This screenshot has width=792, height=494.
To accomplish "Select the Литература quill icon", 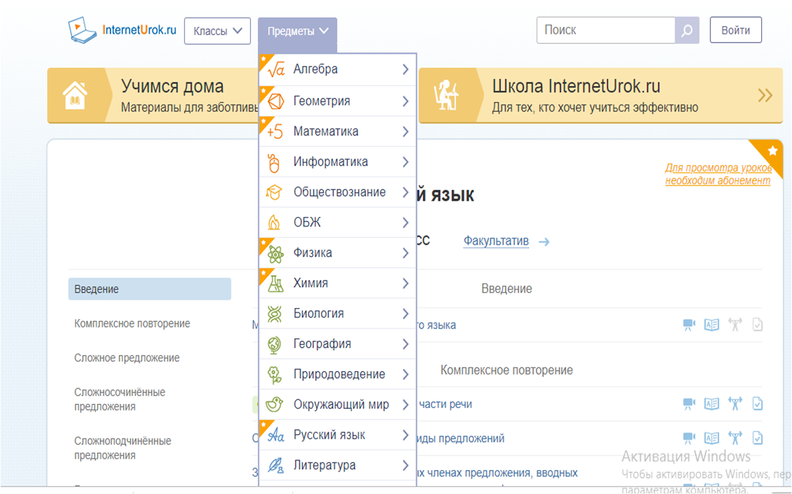I will (275, 466).
